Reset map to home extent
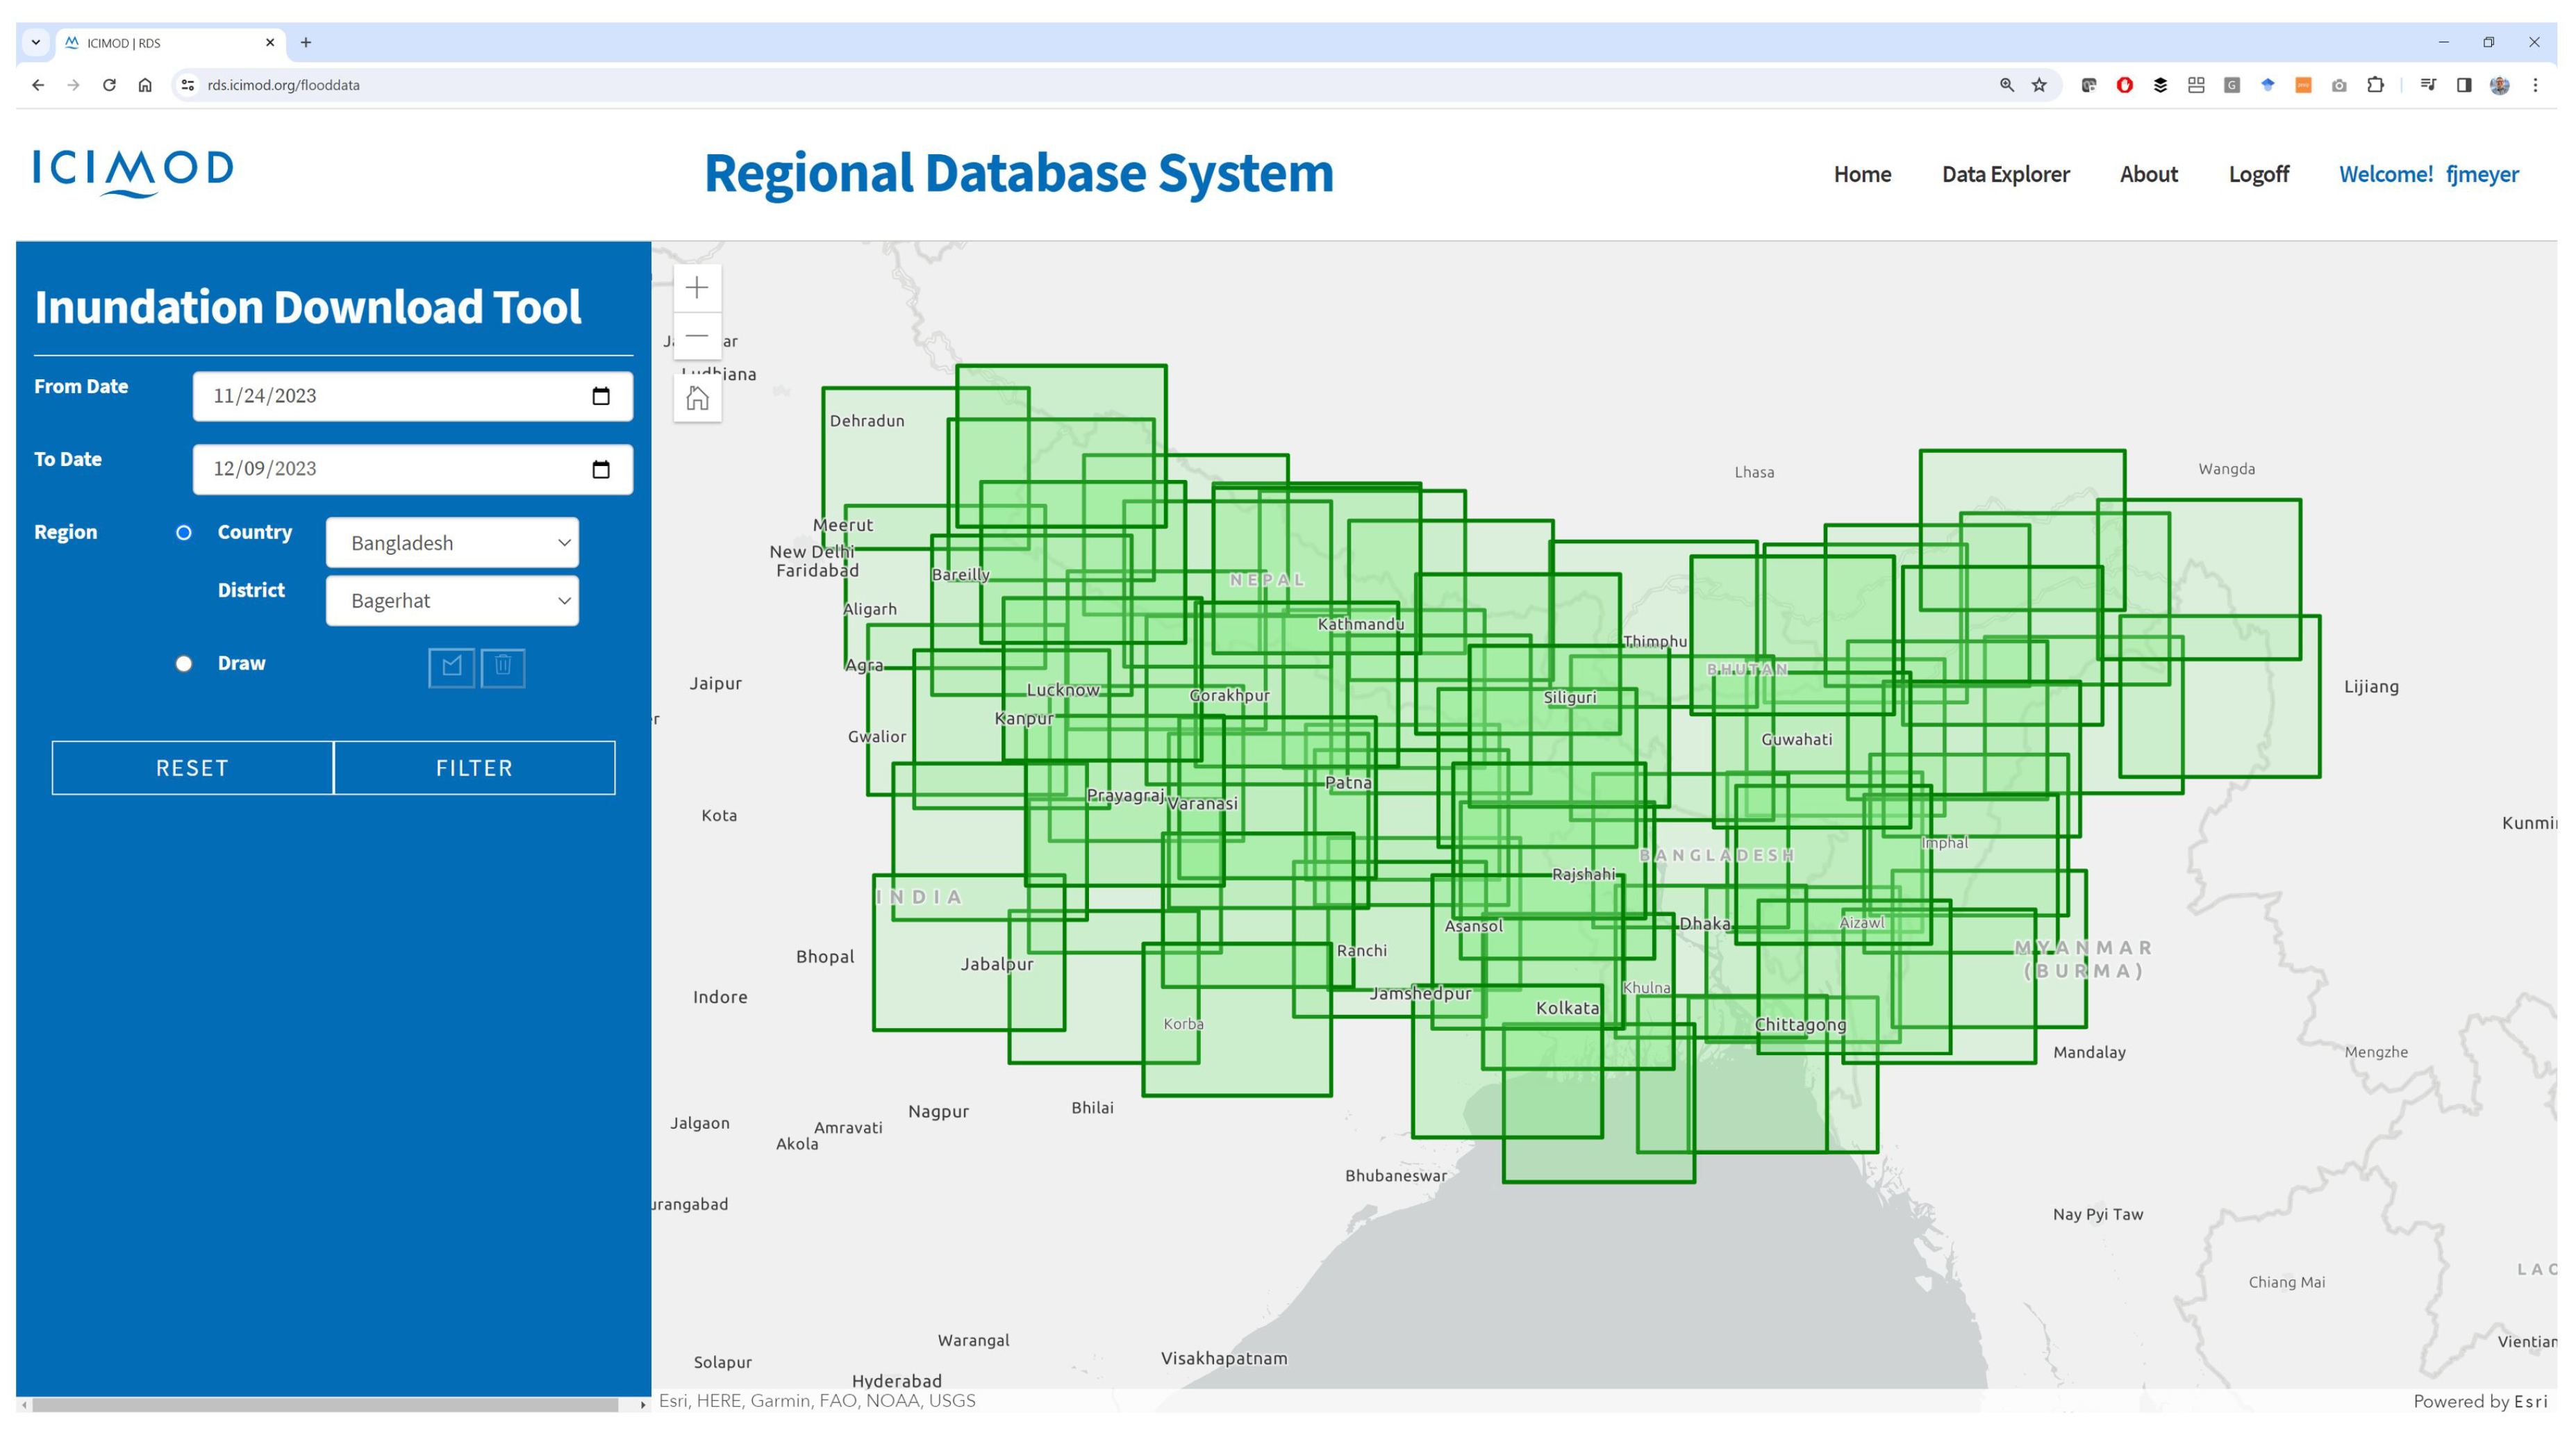This screenshot has width=2576, height=1433. click(697, 398)
